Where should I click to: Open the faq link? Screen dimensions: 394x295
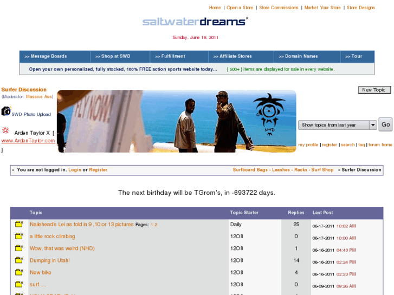tap(361, 145)
